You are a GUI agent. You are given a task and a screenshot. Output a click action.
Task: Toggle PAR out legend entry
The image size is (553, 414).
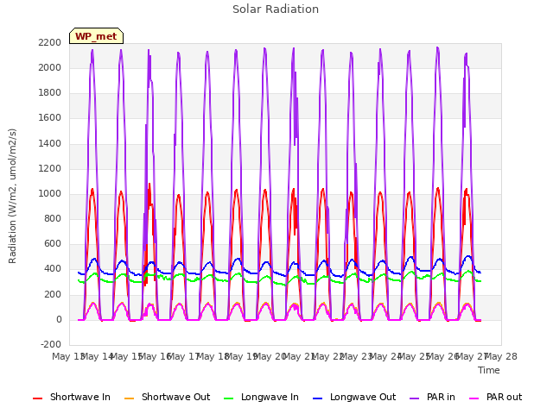coord(495,397)
